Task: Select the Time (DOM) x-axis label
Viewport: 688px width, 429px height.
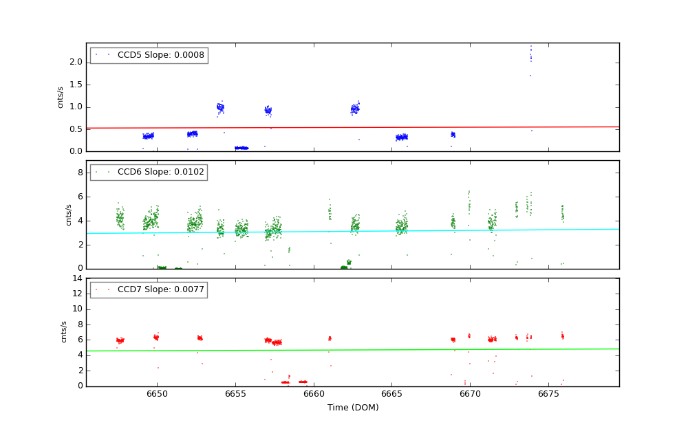Action: (x=352, y=408)
